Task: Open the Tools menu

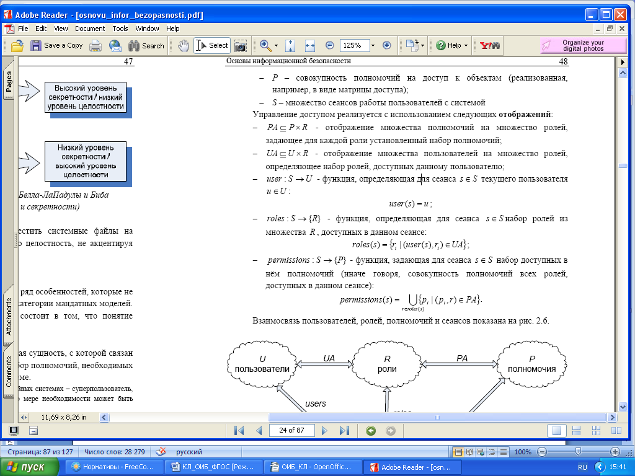Action: click(x=120, y=29)
